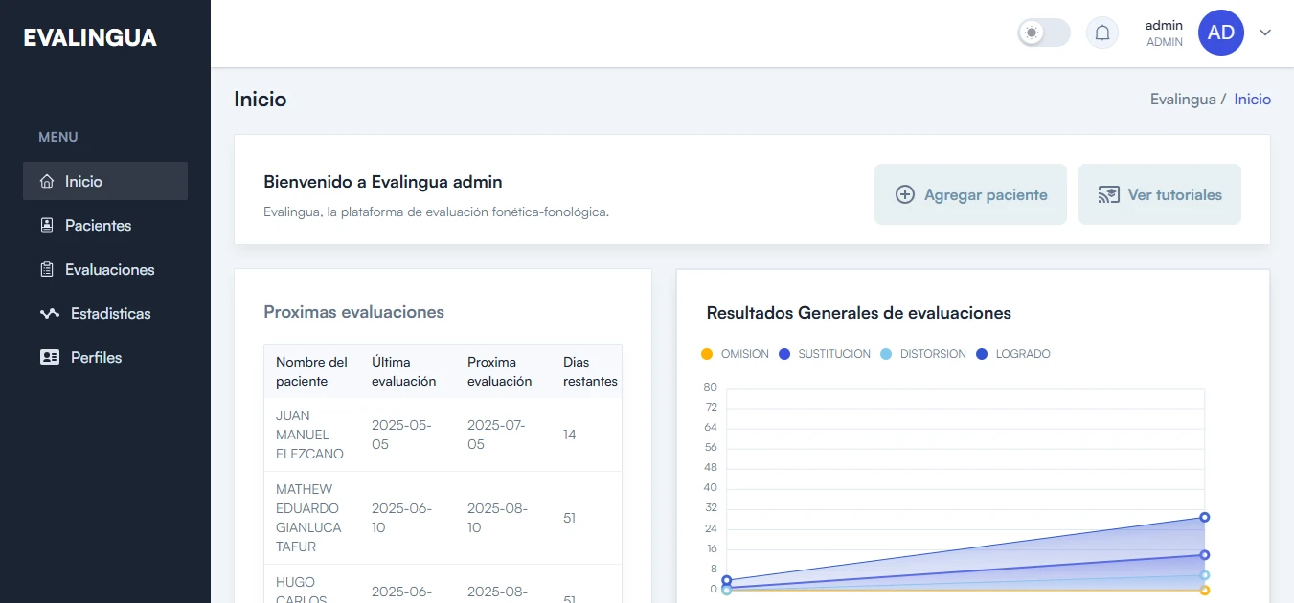The image size is (1294, 603).
Task: Open the notifications bell
Action: (x=1102, y=33)
